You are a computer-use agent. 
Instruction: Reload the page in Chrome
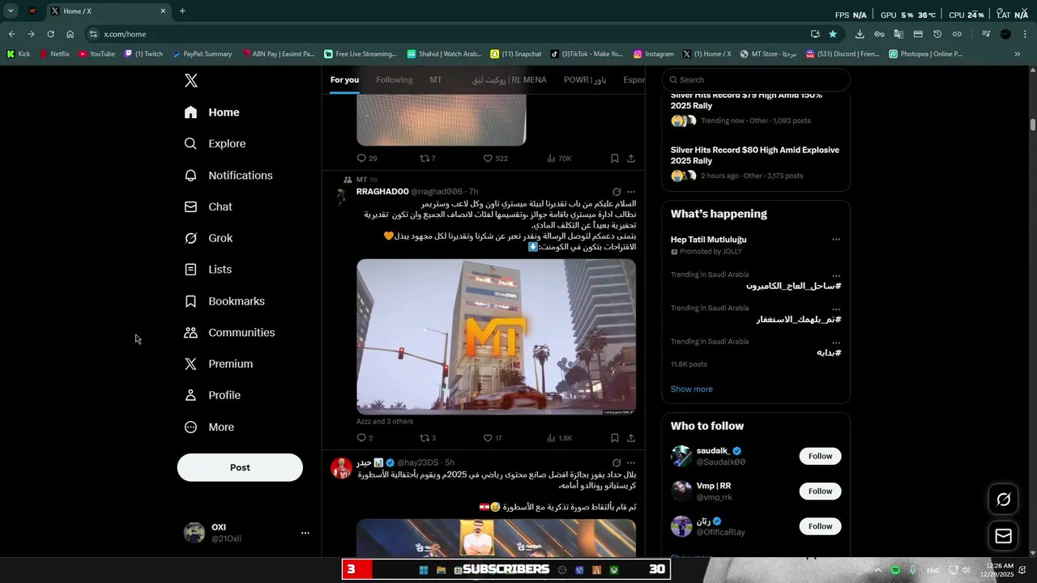pos(50,34)
